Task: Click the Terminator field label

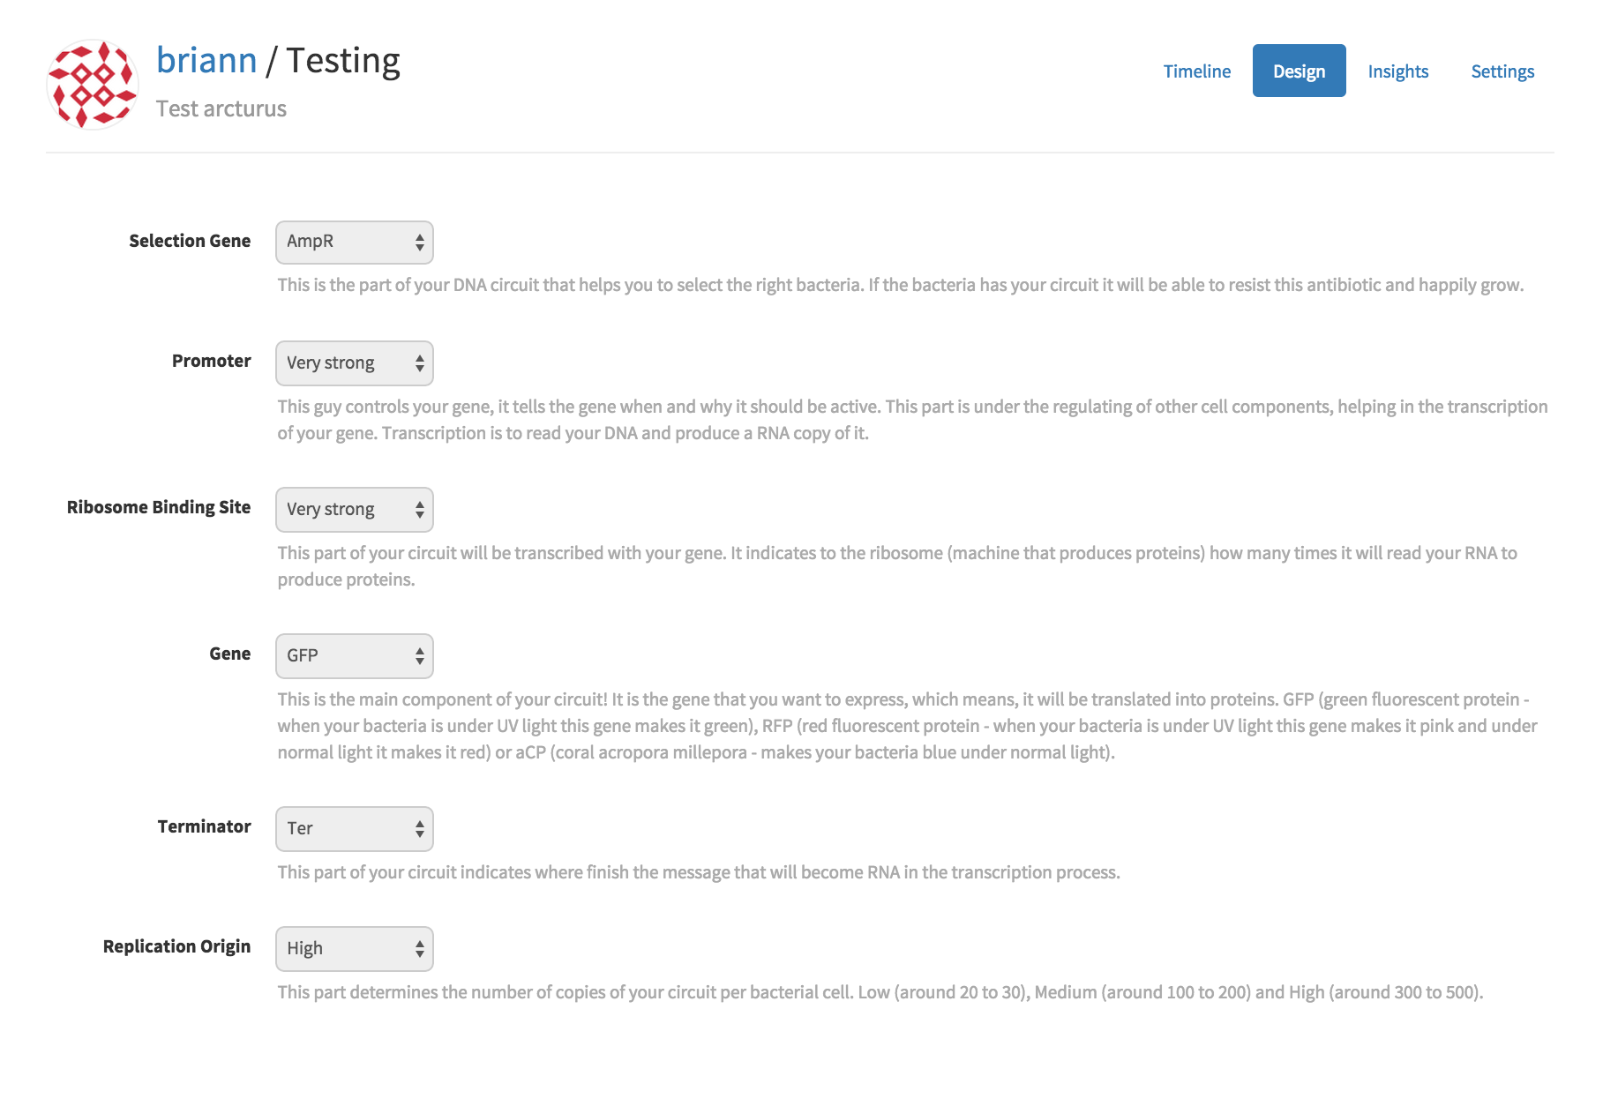Action: (204, 826)
